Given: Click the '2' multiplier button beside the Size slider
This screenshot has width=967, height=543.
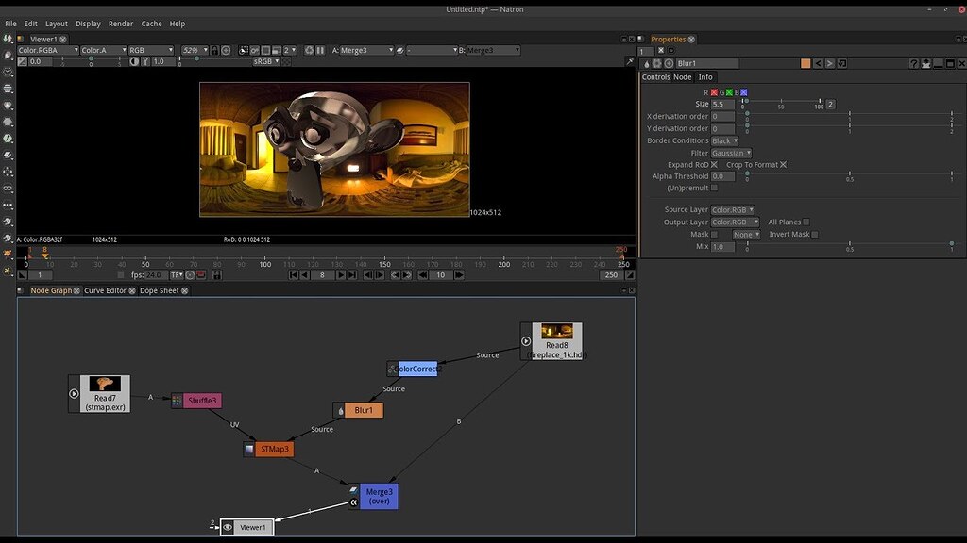Looking at the screenshot, I should 830,104.
